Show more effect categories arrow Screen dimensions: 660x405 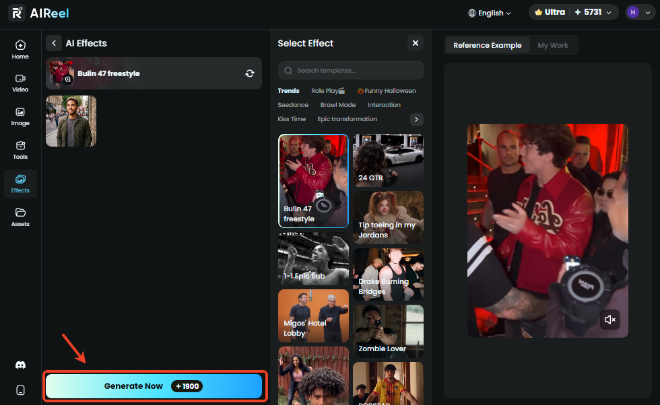point(416,120)
